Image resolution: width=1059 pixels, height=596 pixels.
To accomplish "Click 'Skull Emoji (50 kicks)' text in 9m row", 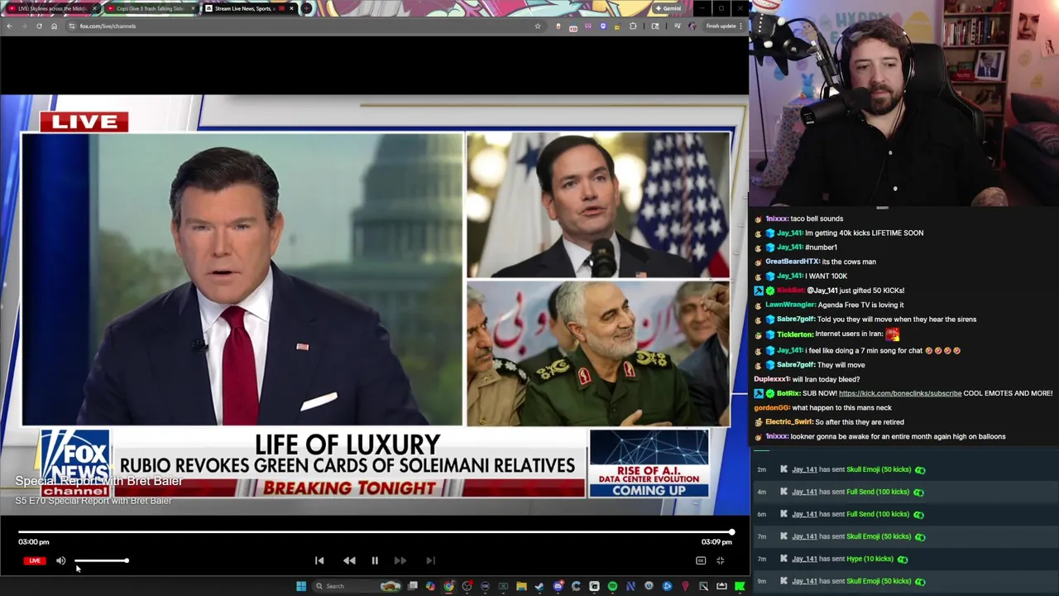I will 879,581.
